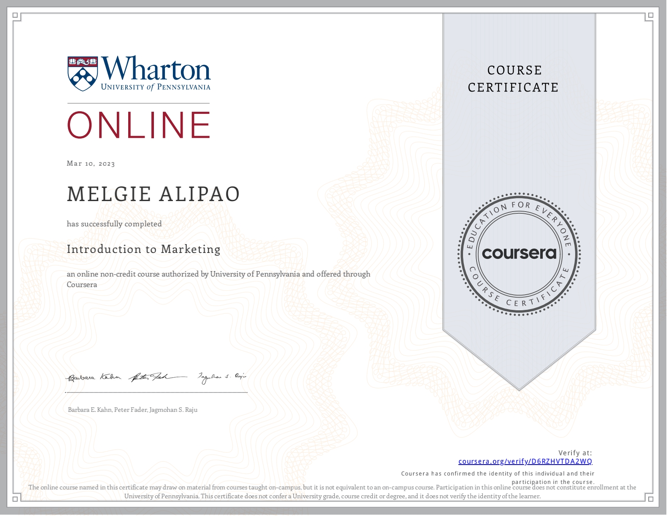The height and width of the screenshot is (516, 668).
Task: Click the "Verify at:" label
Action: coord(575,453)
